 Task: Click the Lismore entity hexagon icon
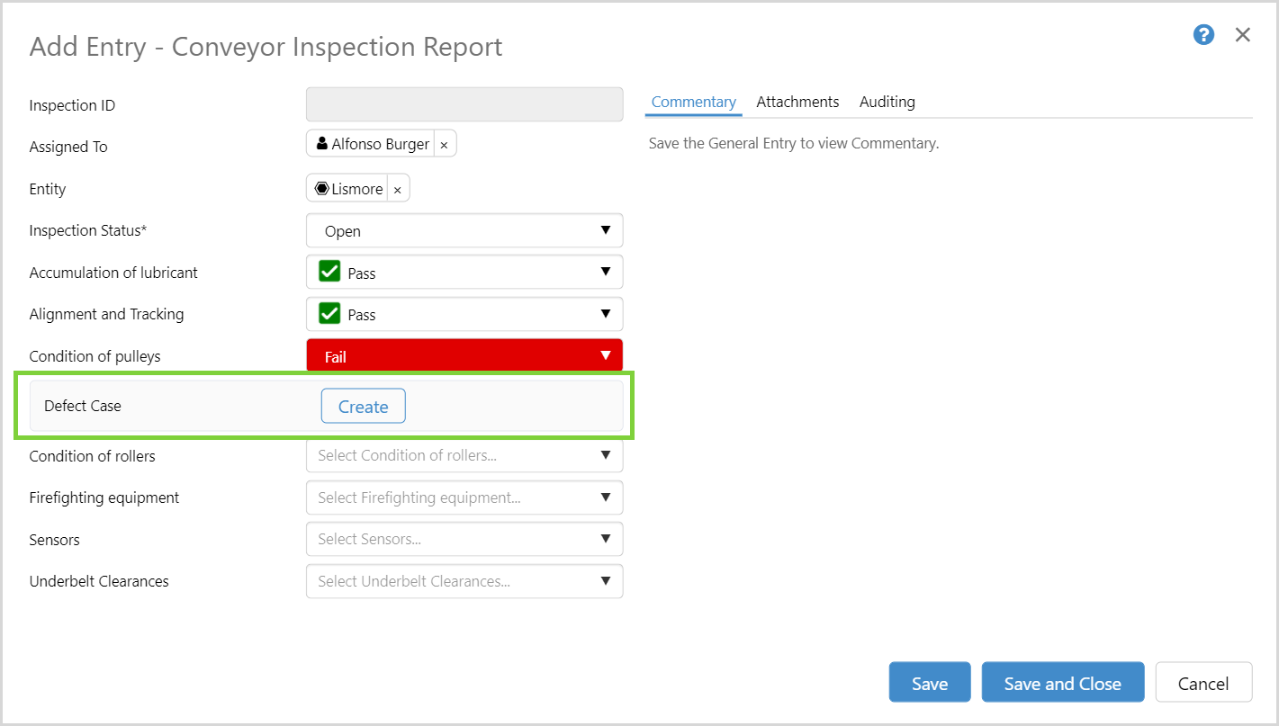(321, 189)
